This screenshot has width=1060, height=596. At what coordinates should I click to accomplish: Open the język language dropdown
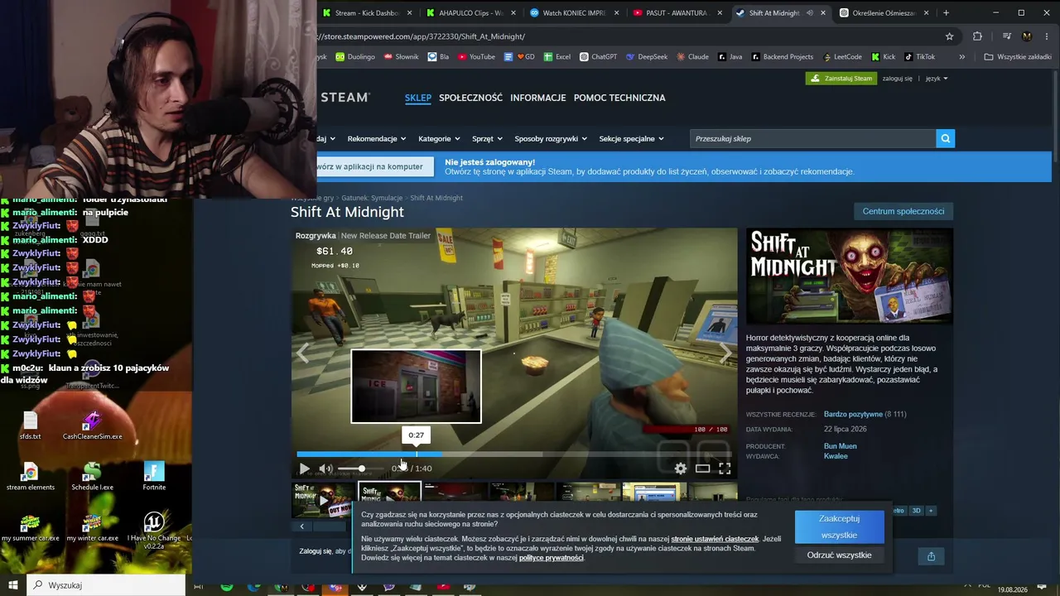(x=937, y=79)
